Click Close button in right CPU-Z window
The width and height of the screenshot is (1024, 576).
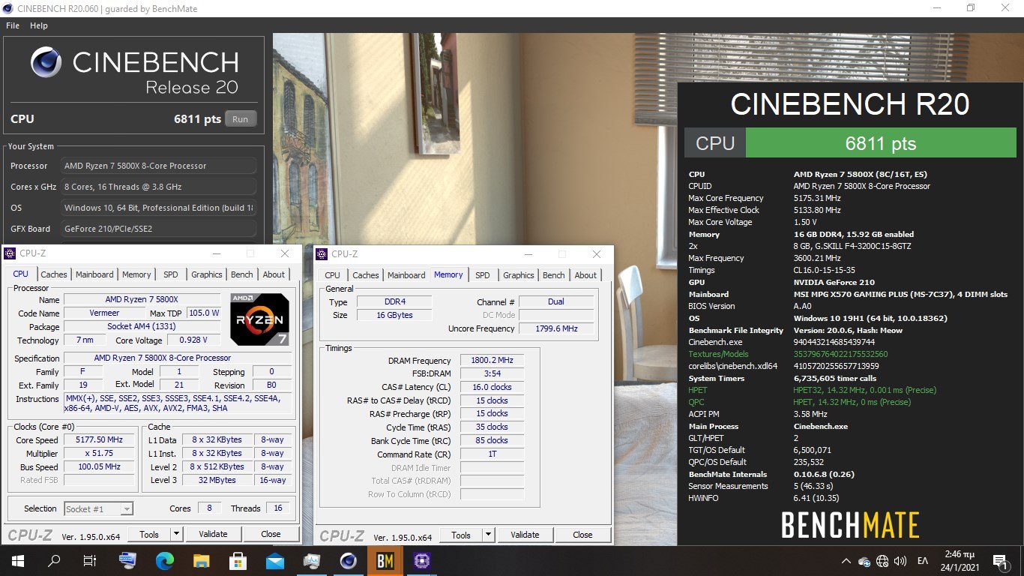(x=582, y=535)
